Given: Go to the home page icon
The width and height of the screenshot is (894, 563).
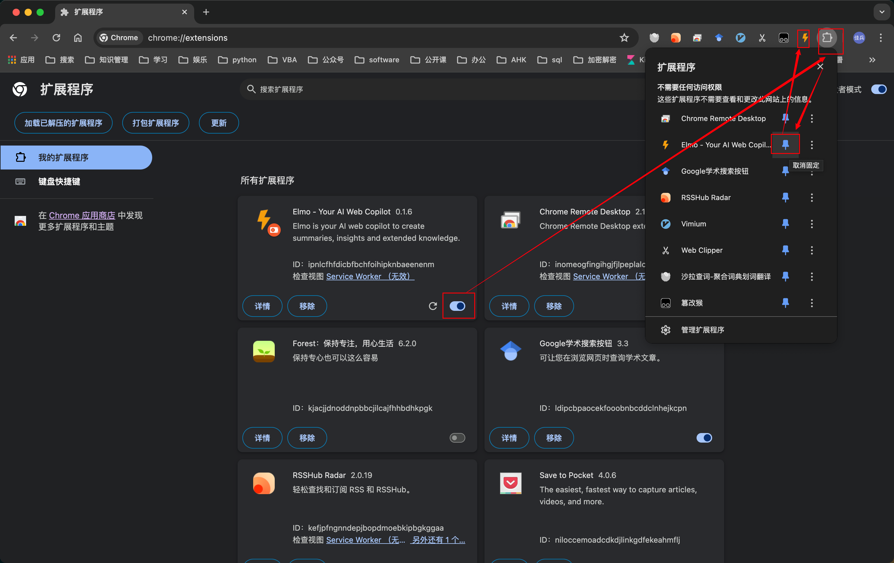Looking at the screenshot, I should pos(78,37).
